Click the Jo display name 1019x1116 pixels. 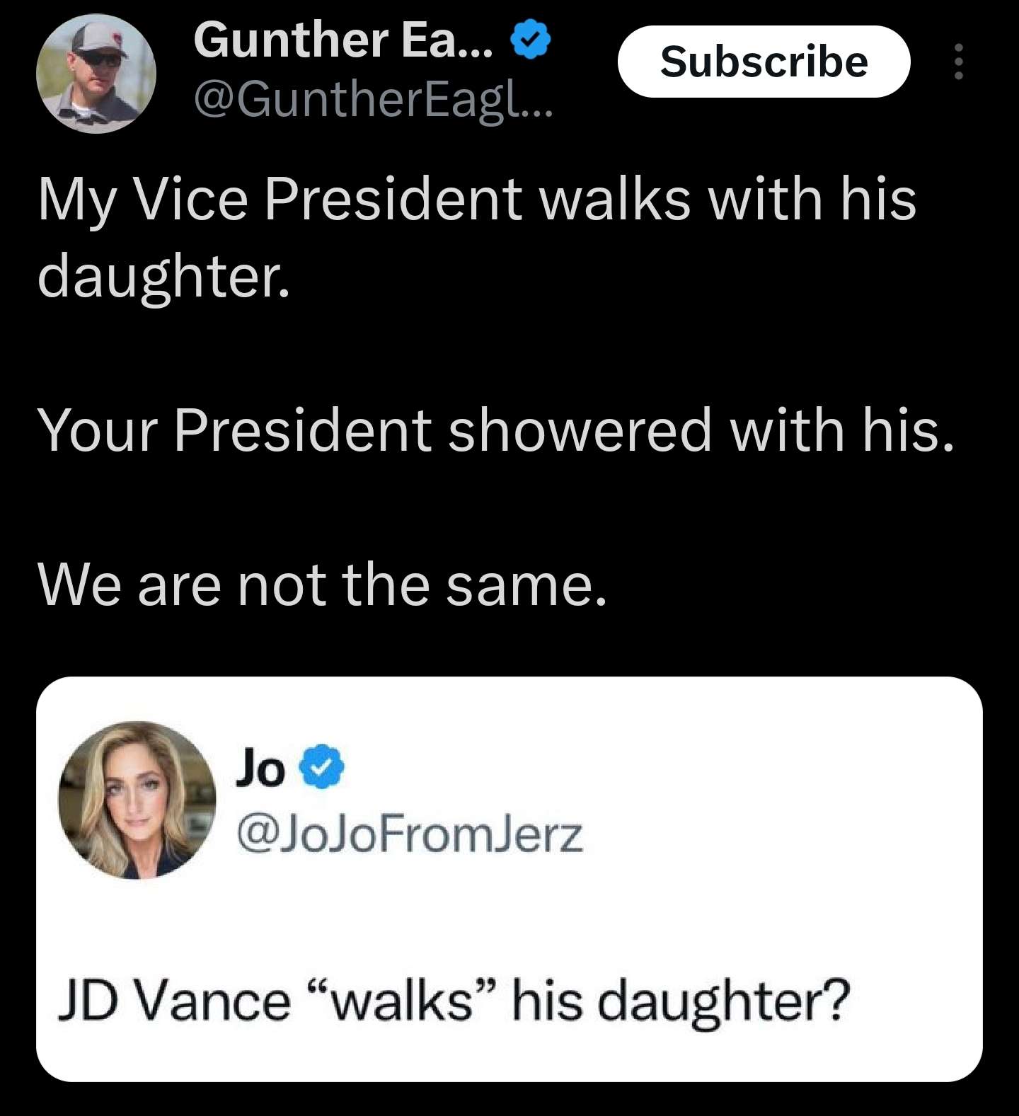click(x=260, y=767)
